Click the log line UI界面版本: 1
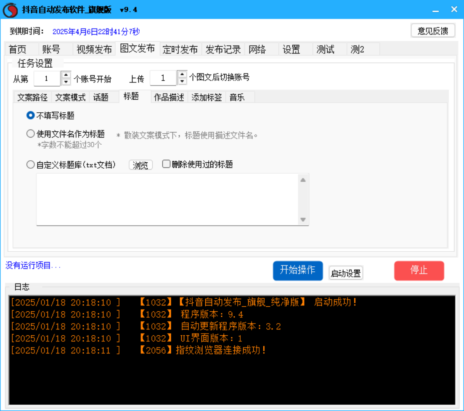The image size is (464, 411). [x=127, y=338]
